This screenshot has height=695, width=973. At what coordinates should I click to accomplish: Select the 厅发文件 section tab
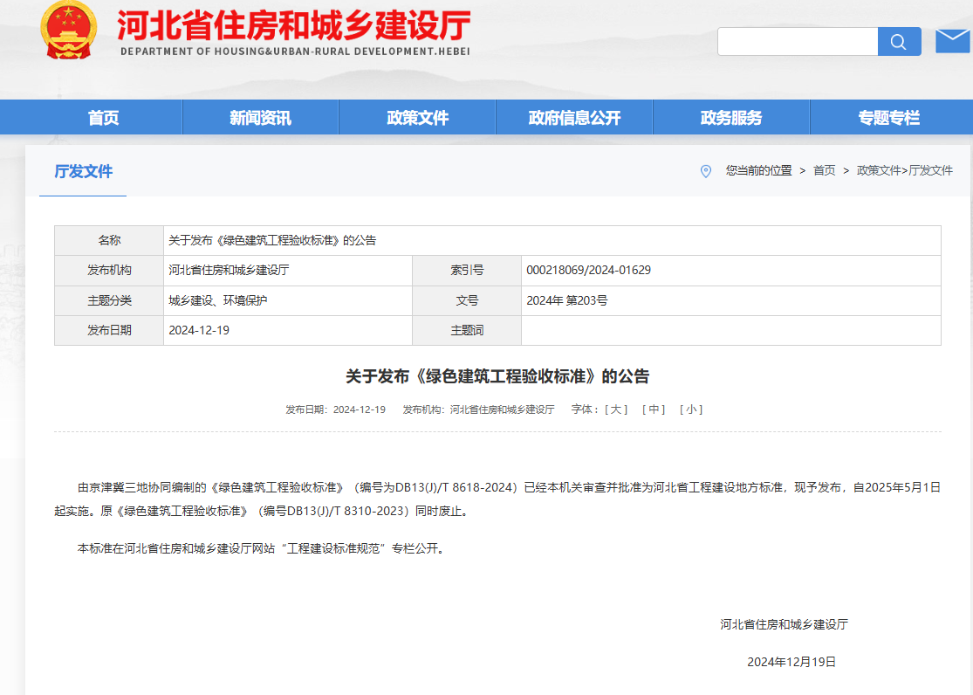[x=84, y=172]
